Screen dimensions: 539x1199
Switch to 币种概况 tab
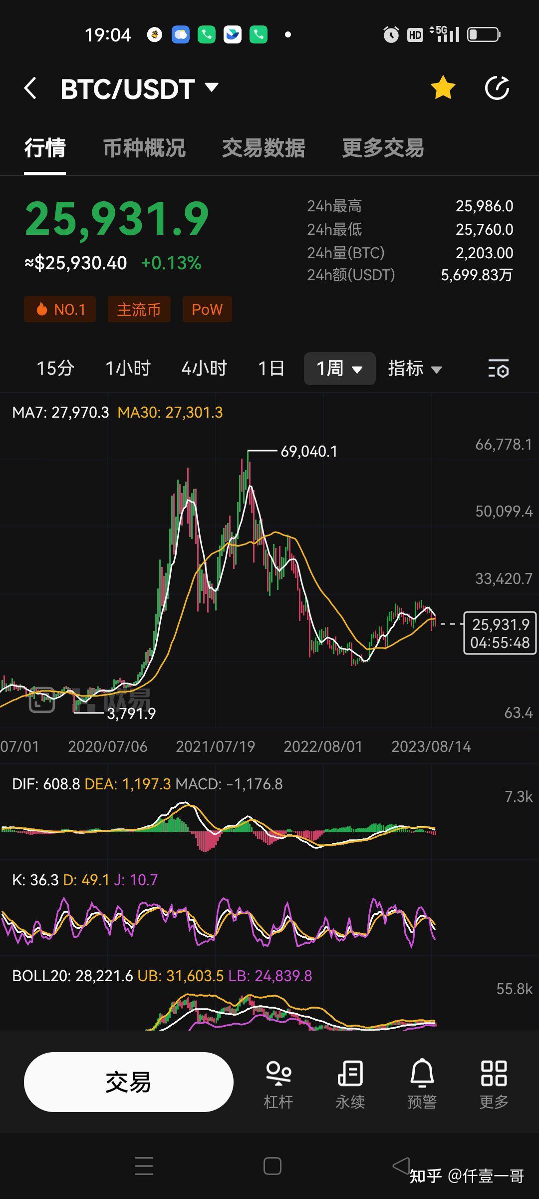click(x=144, y=148)
